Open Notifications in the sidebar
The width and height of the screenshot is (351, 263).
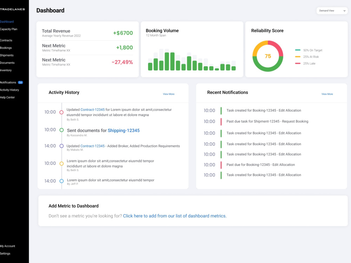(8, 82)
